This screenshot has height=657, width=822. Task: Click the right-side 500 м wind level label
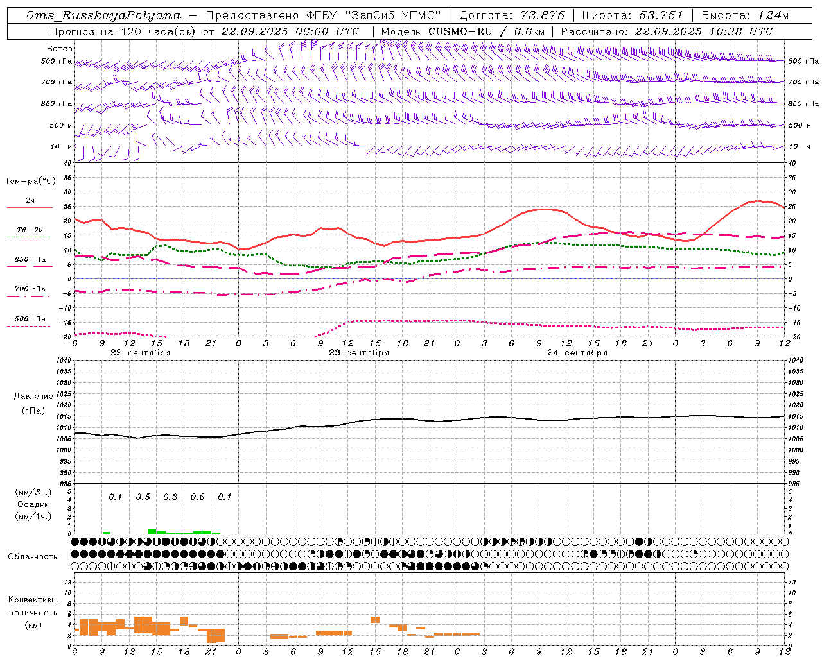(x=799, y=125)
